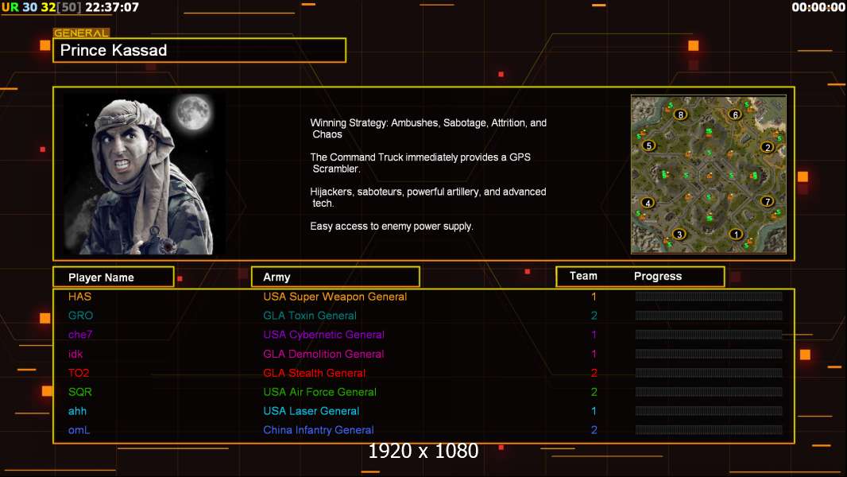Click start position marker 6 on minimap

735,114
